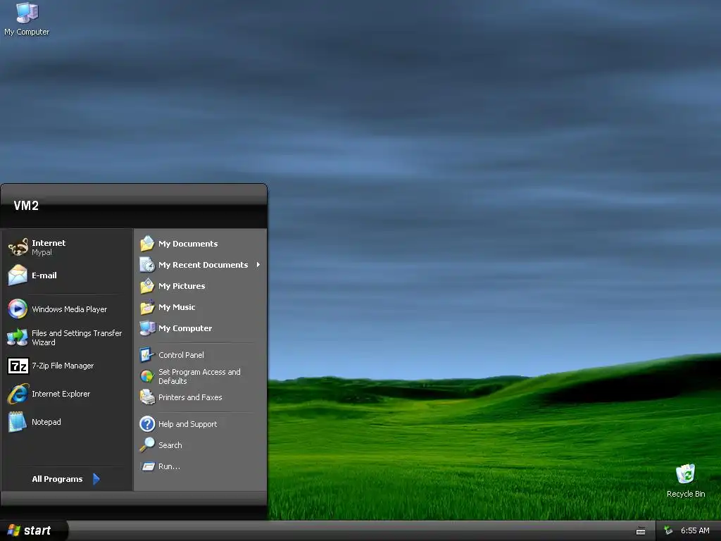The width and height of the screenshot is (721, 541).
Task: Click the Start button
Action: (33, 530)
